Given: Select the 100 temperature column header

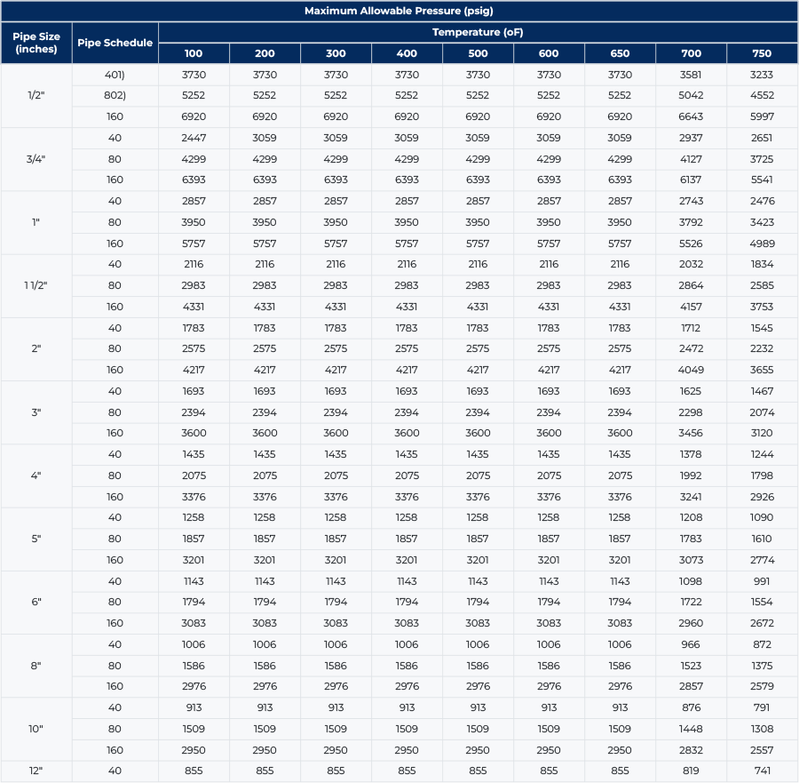Looking at the screenshot, I should [193, 53].
